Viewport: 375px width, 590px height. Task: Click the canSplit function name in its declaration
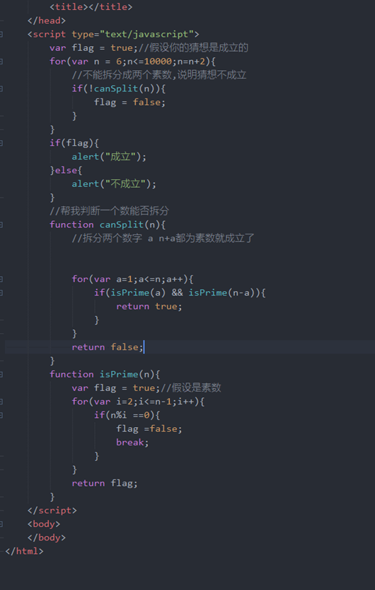[122, 225]
